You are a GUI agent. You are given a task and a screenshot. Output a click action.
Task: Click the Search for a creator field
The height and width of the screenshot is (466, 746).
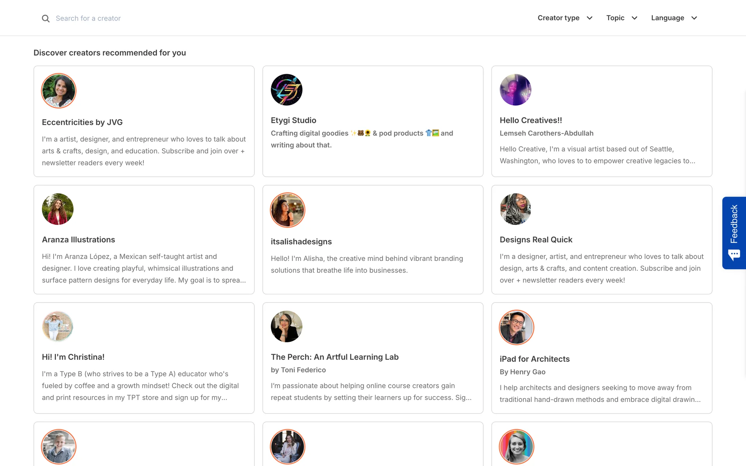click(x=155, y=18)
